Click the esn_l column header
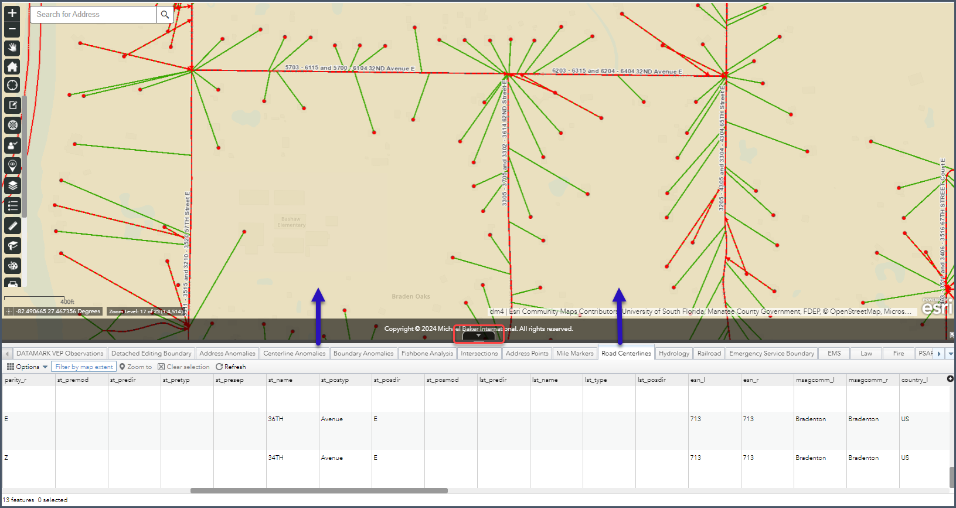Image resolution: width=956 pixels, height=508 pixels. 715,380
